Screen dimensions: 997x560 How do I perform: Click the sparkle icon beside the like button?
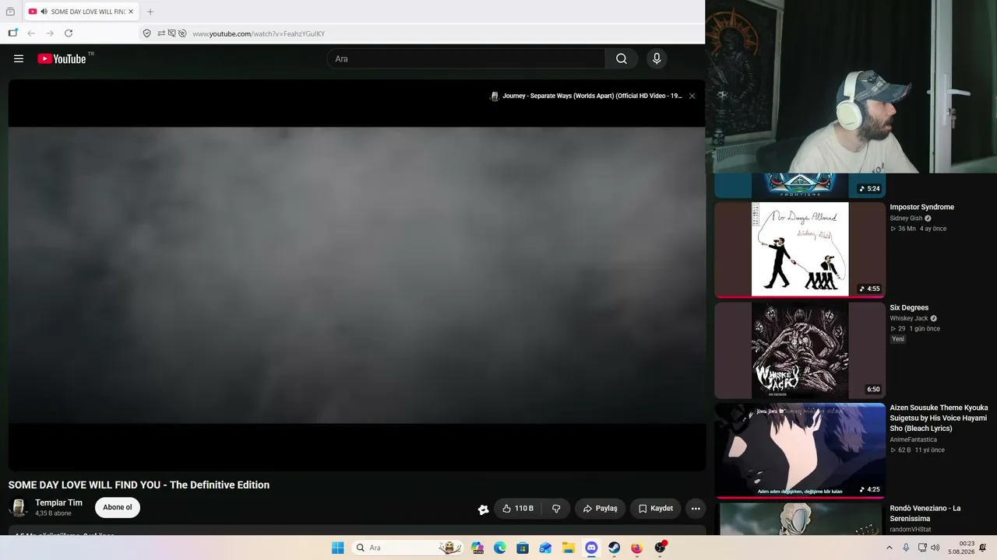(484, 509)
